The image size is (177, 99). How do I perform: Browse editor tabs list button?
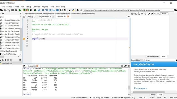tap(24, 16)
